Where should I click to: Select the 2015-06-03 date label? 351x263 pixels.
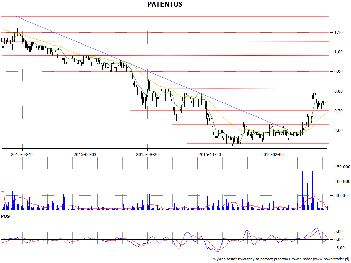(85, 154)
